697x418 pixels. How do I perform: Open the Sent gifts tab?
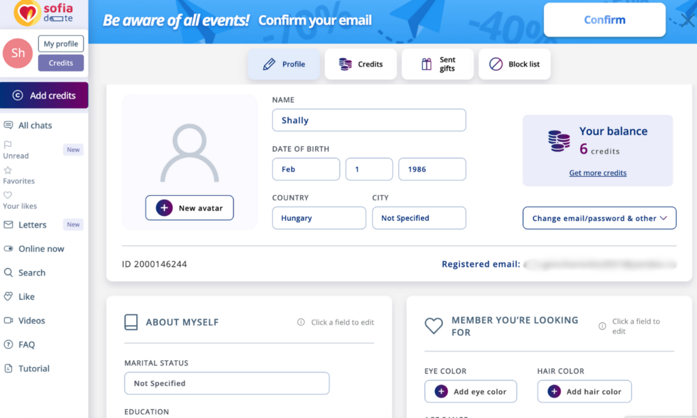pyautogui.click(x=438, y=65)
